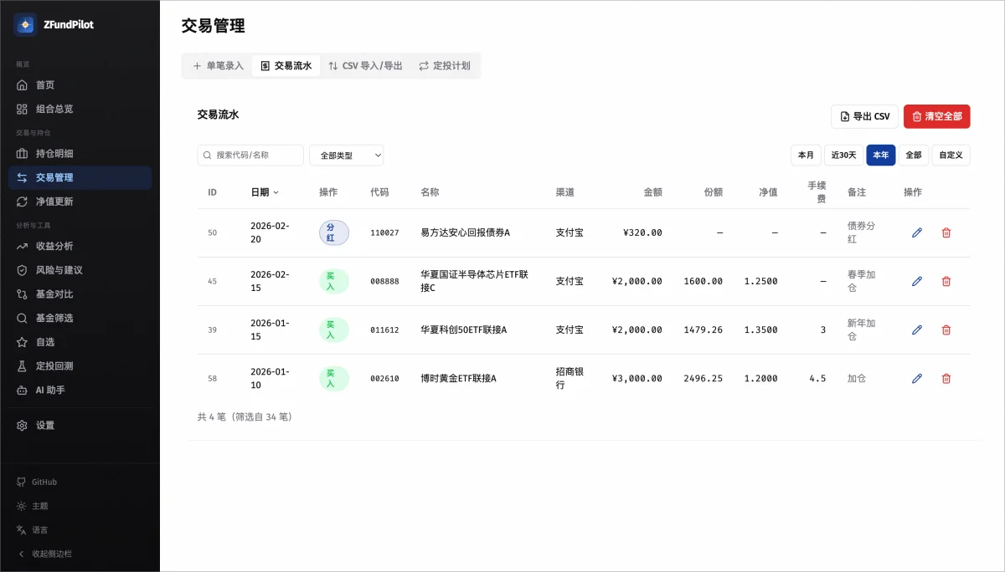
Task: Click the ¥320.00 amount cell
Action: coord(643,232)
